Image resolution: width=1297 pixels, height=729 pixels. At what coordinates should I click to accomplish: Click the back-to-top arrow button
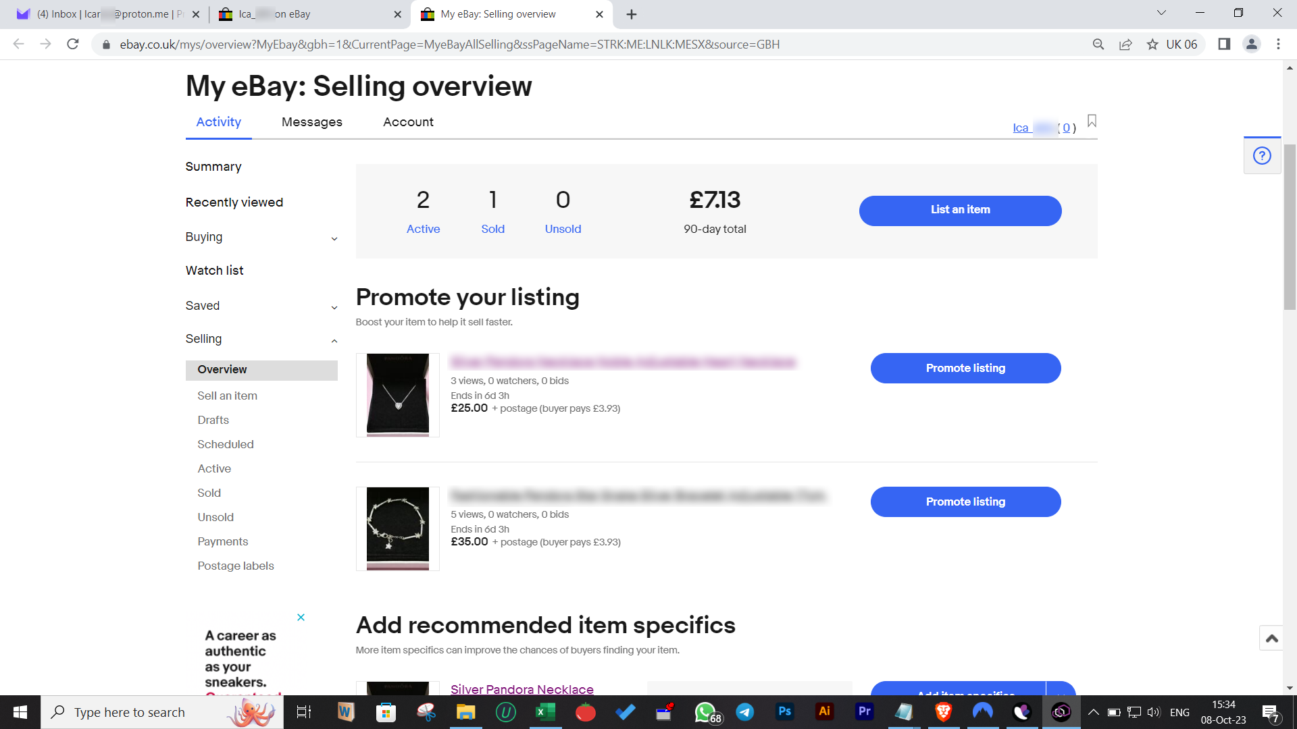[1271, 638]
